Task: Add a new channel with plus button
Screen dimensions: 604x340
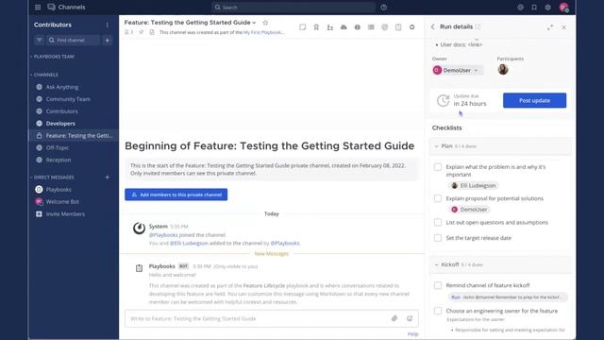Action: tap(108, 40)
